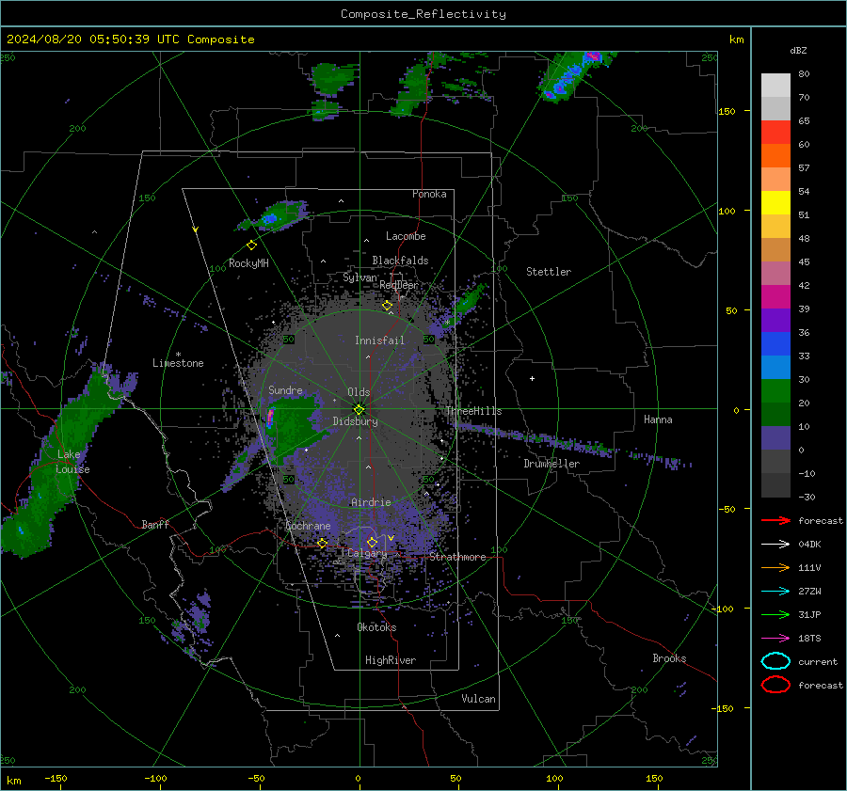This screenshot has height=791, width=847.
Task: Click the Calgary city label
Action: [x=367, y=553]
